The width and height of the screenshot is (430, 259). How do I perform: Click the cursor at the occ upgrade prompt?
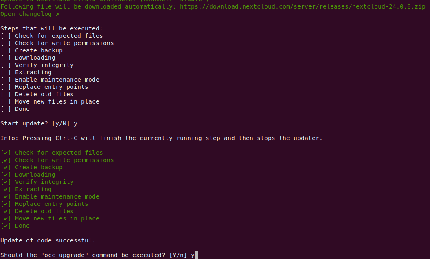(196, 255)
